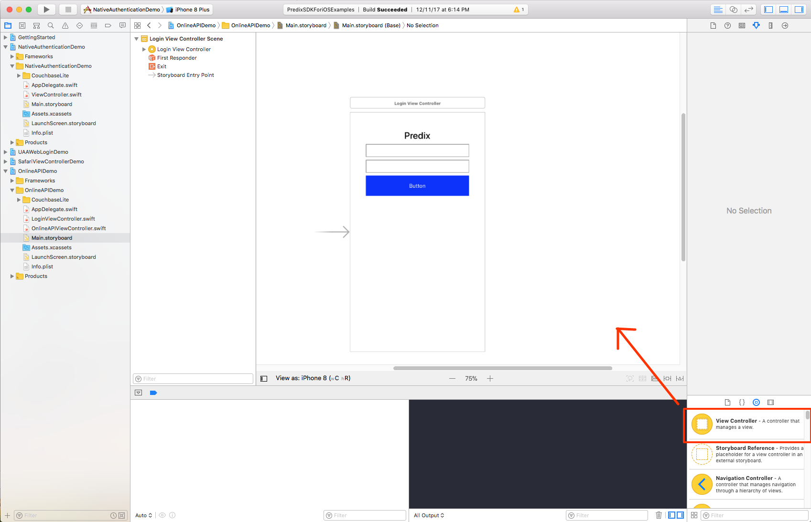This screenshot has height=522, width=811.
Task: Open the Breakpoint navigator
Action: [x=108, y=25]
